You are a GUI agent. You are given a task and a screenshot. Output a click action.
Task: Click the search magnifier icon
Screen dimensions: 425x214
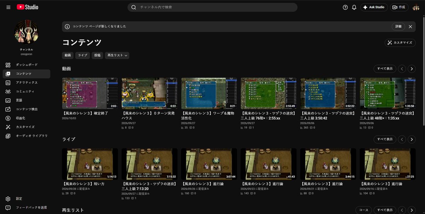134,7
